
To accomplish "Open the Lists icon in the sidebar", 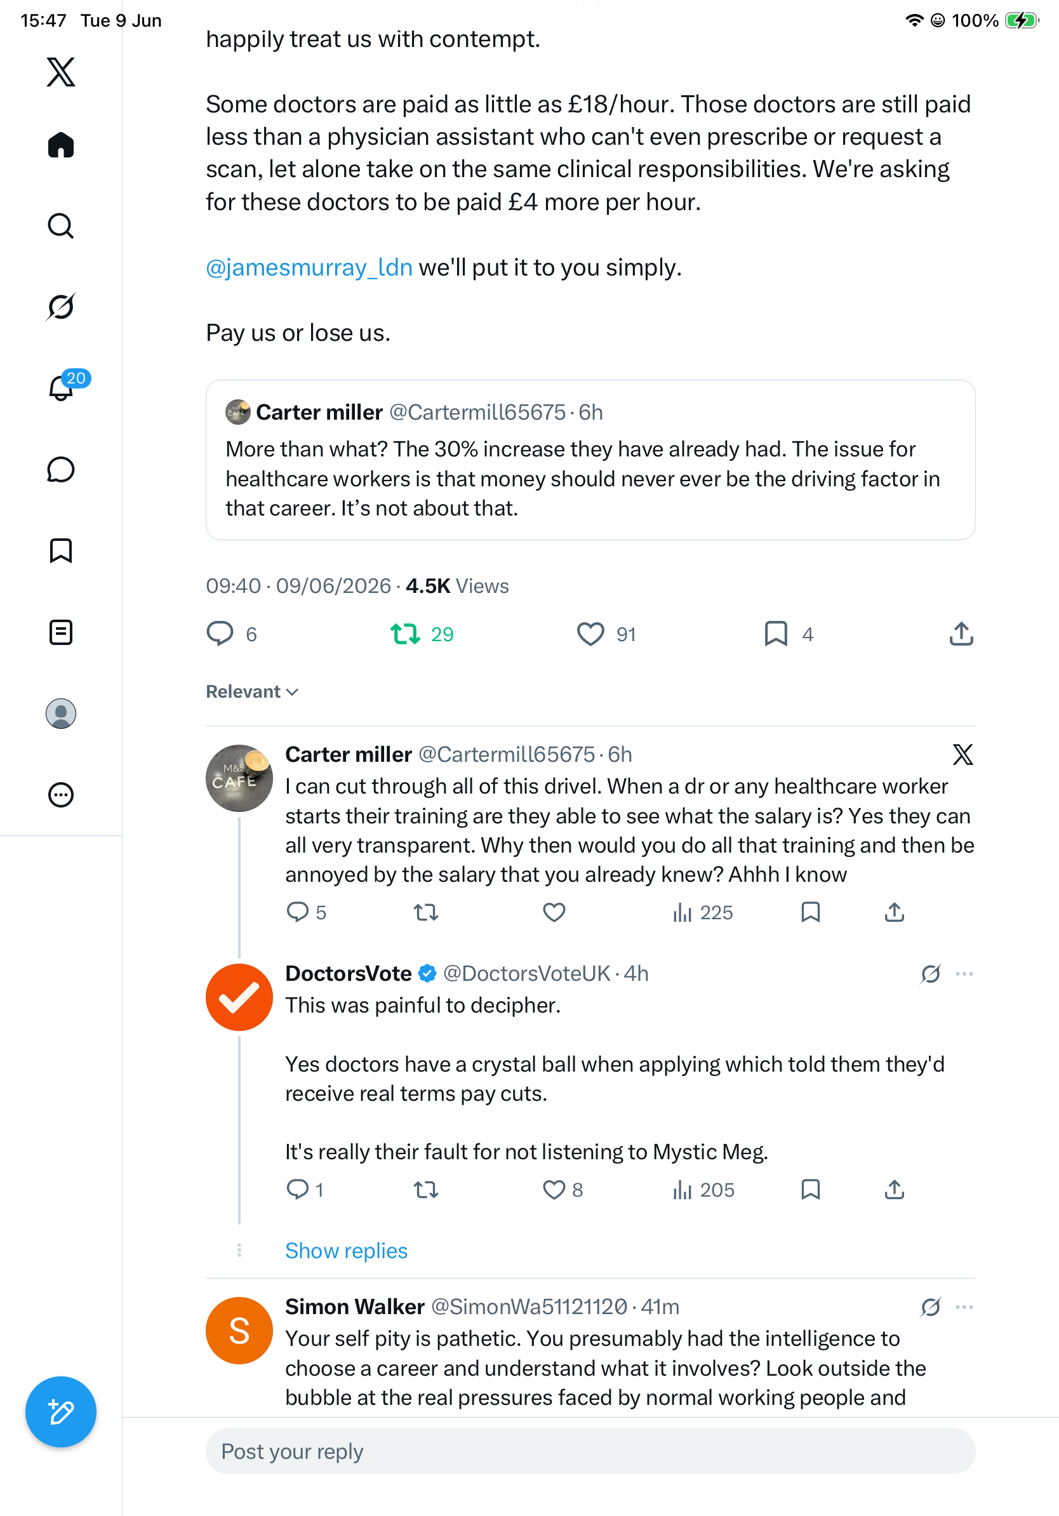I will click(x=61, y=632).
